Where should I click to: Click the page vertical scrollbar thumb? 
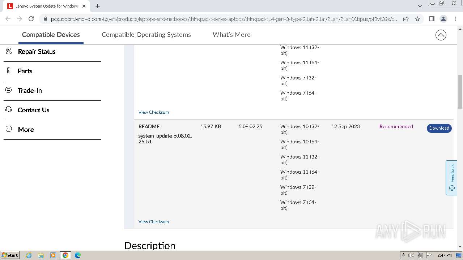(x=460, y=92)
